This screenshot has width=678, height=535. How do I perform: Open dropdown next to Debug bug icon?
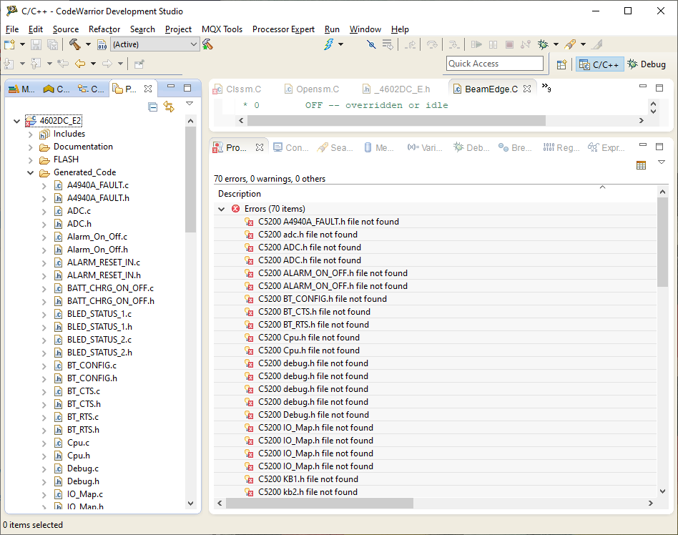pyautogui.click(x=556, y=44)
